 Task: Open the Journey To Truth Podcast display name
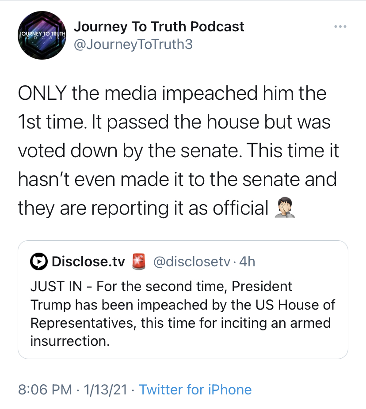tap(159, 27)
